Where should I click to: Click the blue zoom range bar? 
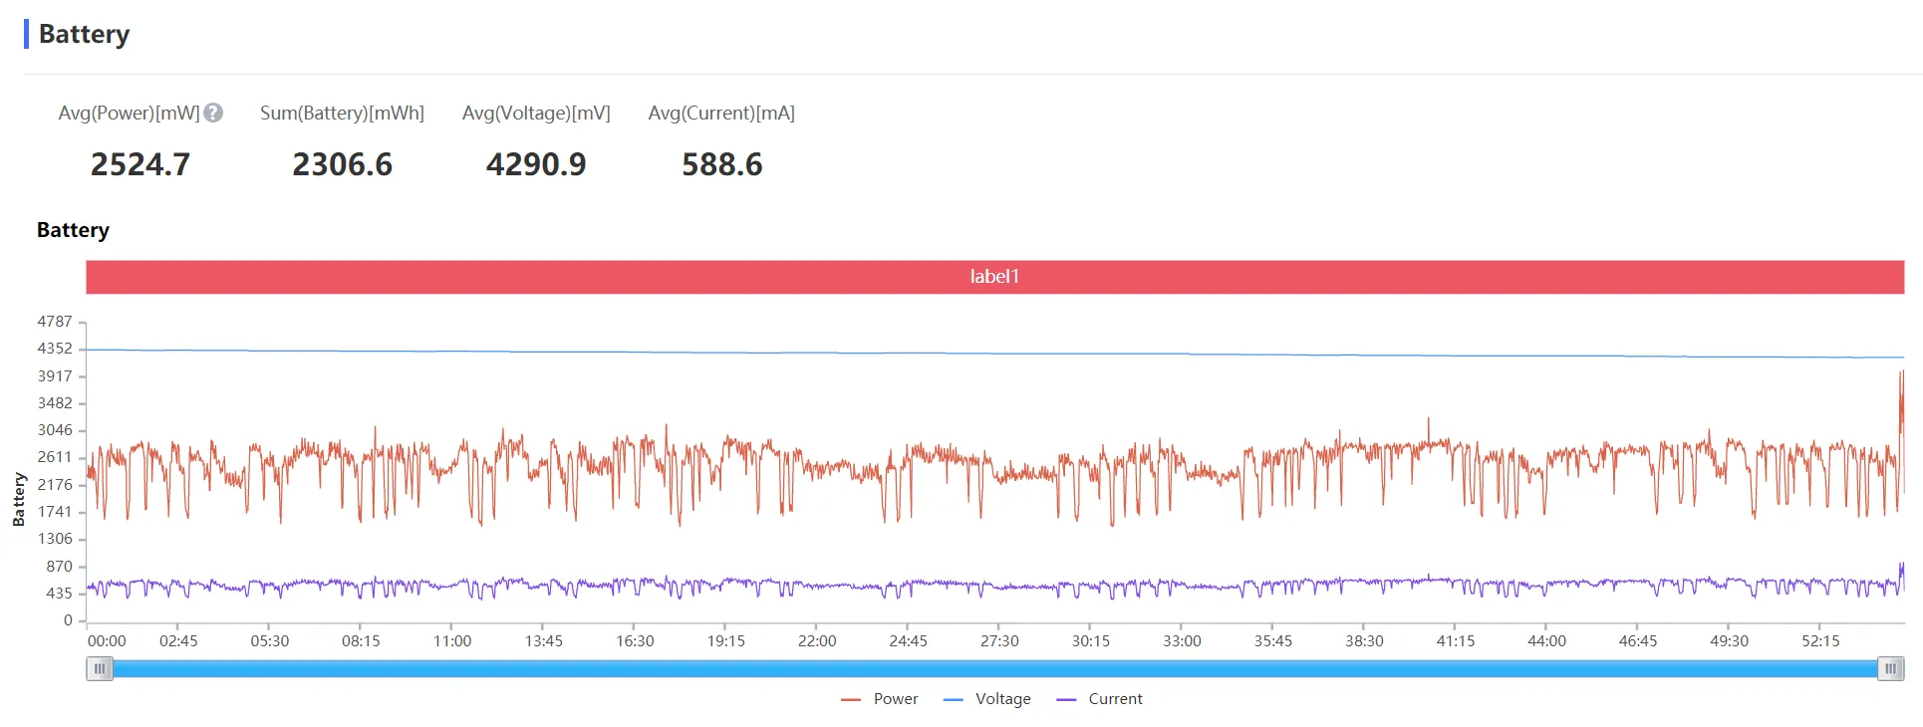pyautogui.click(x=995, y=669)
